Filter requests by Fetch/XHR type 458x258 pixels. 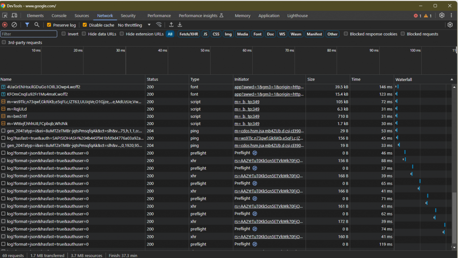coord(188,34)
